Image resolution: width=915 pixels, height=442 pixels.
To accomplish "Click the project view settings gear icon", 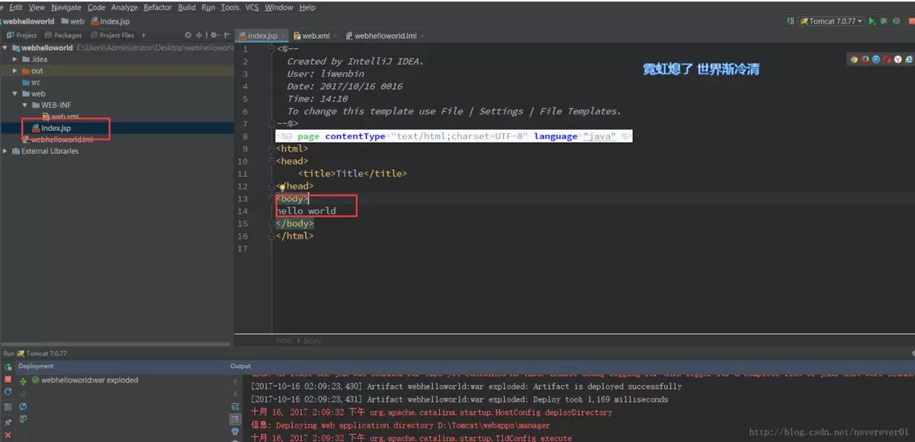I will coord(213,35).
